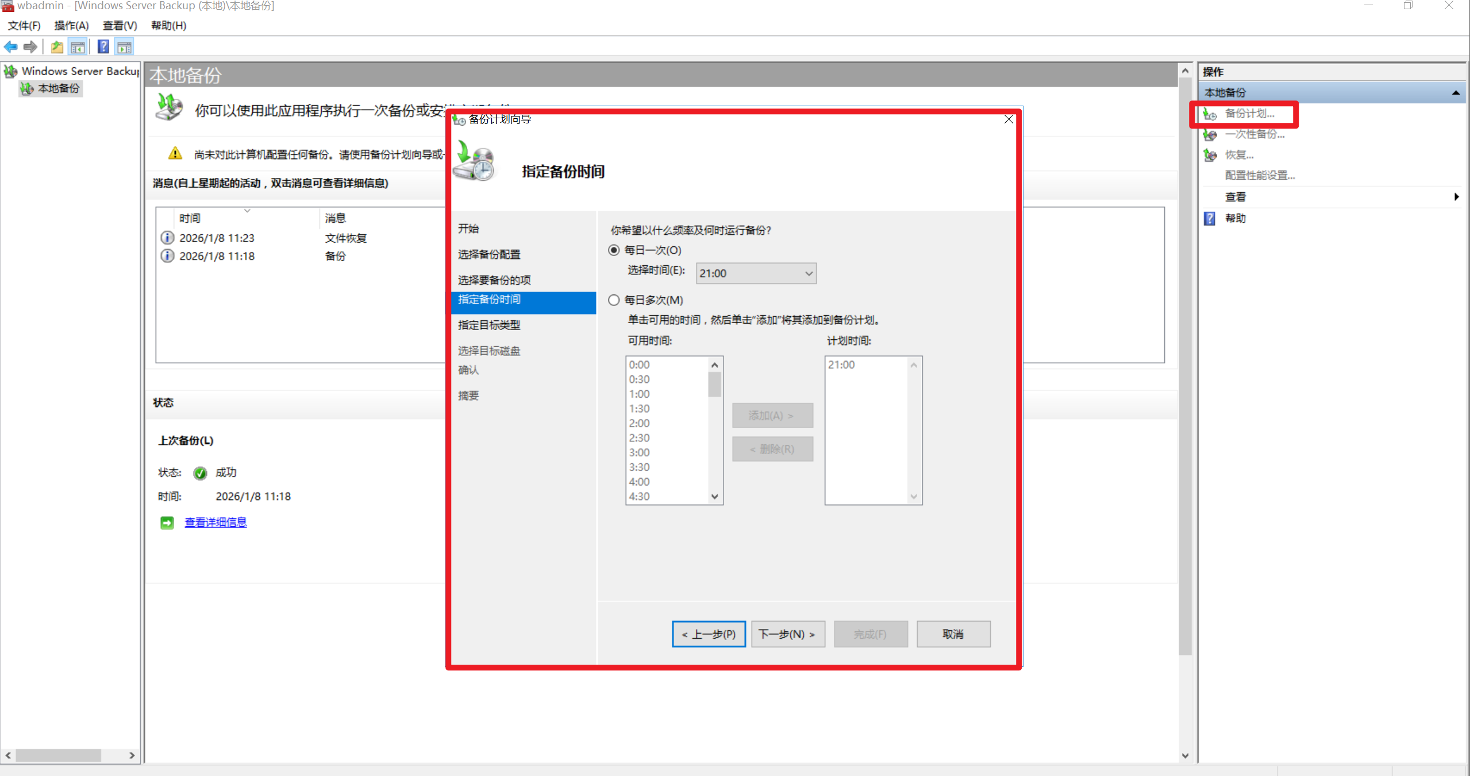
Task: Select the More than once a day option
Action: [x=614, y=300]
